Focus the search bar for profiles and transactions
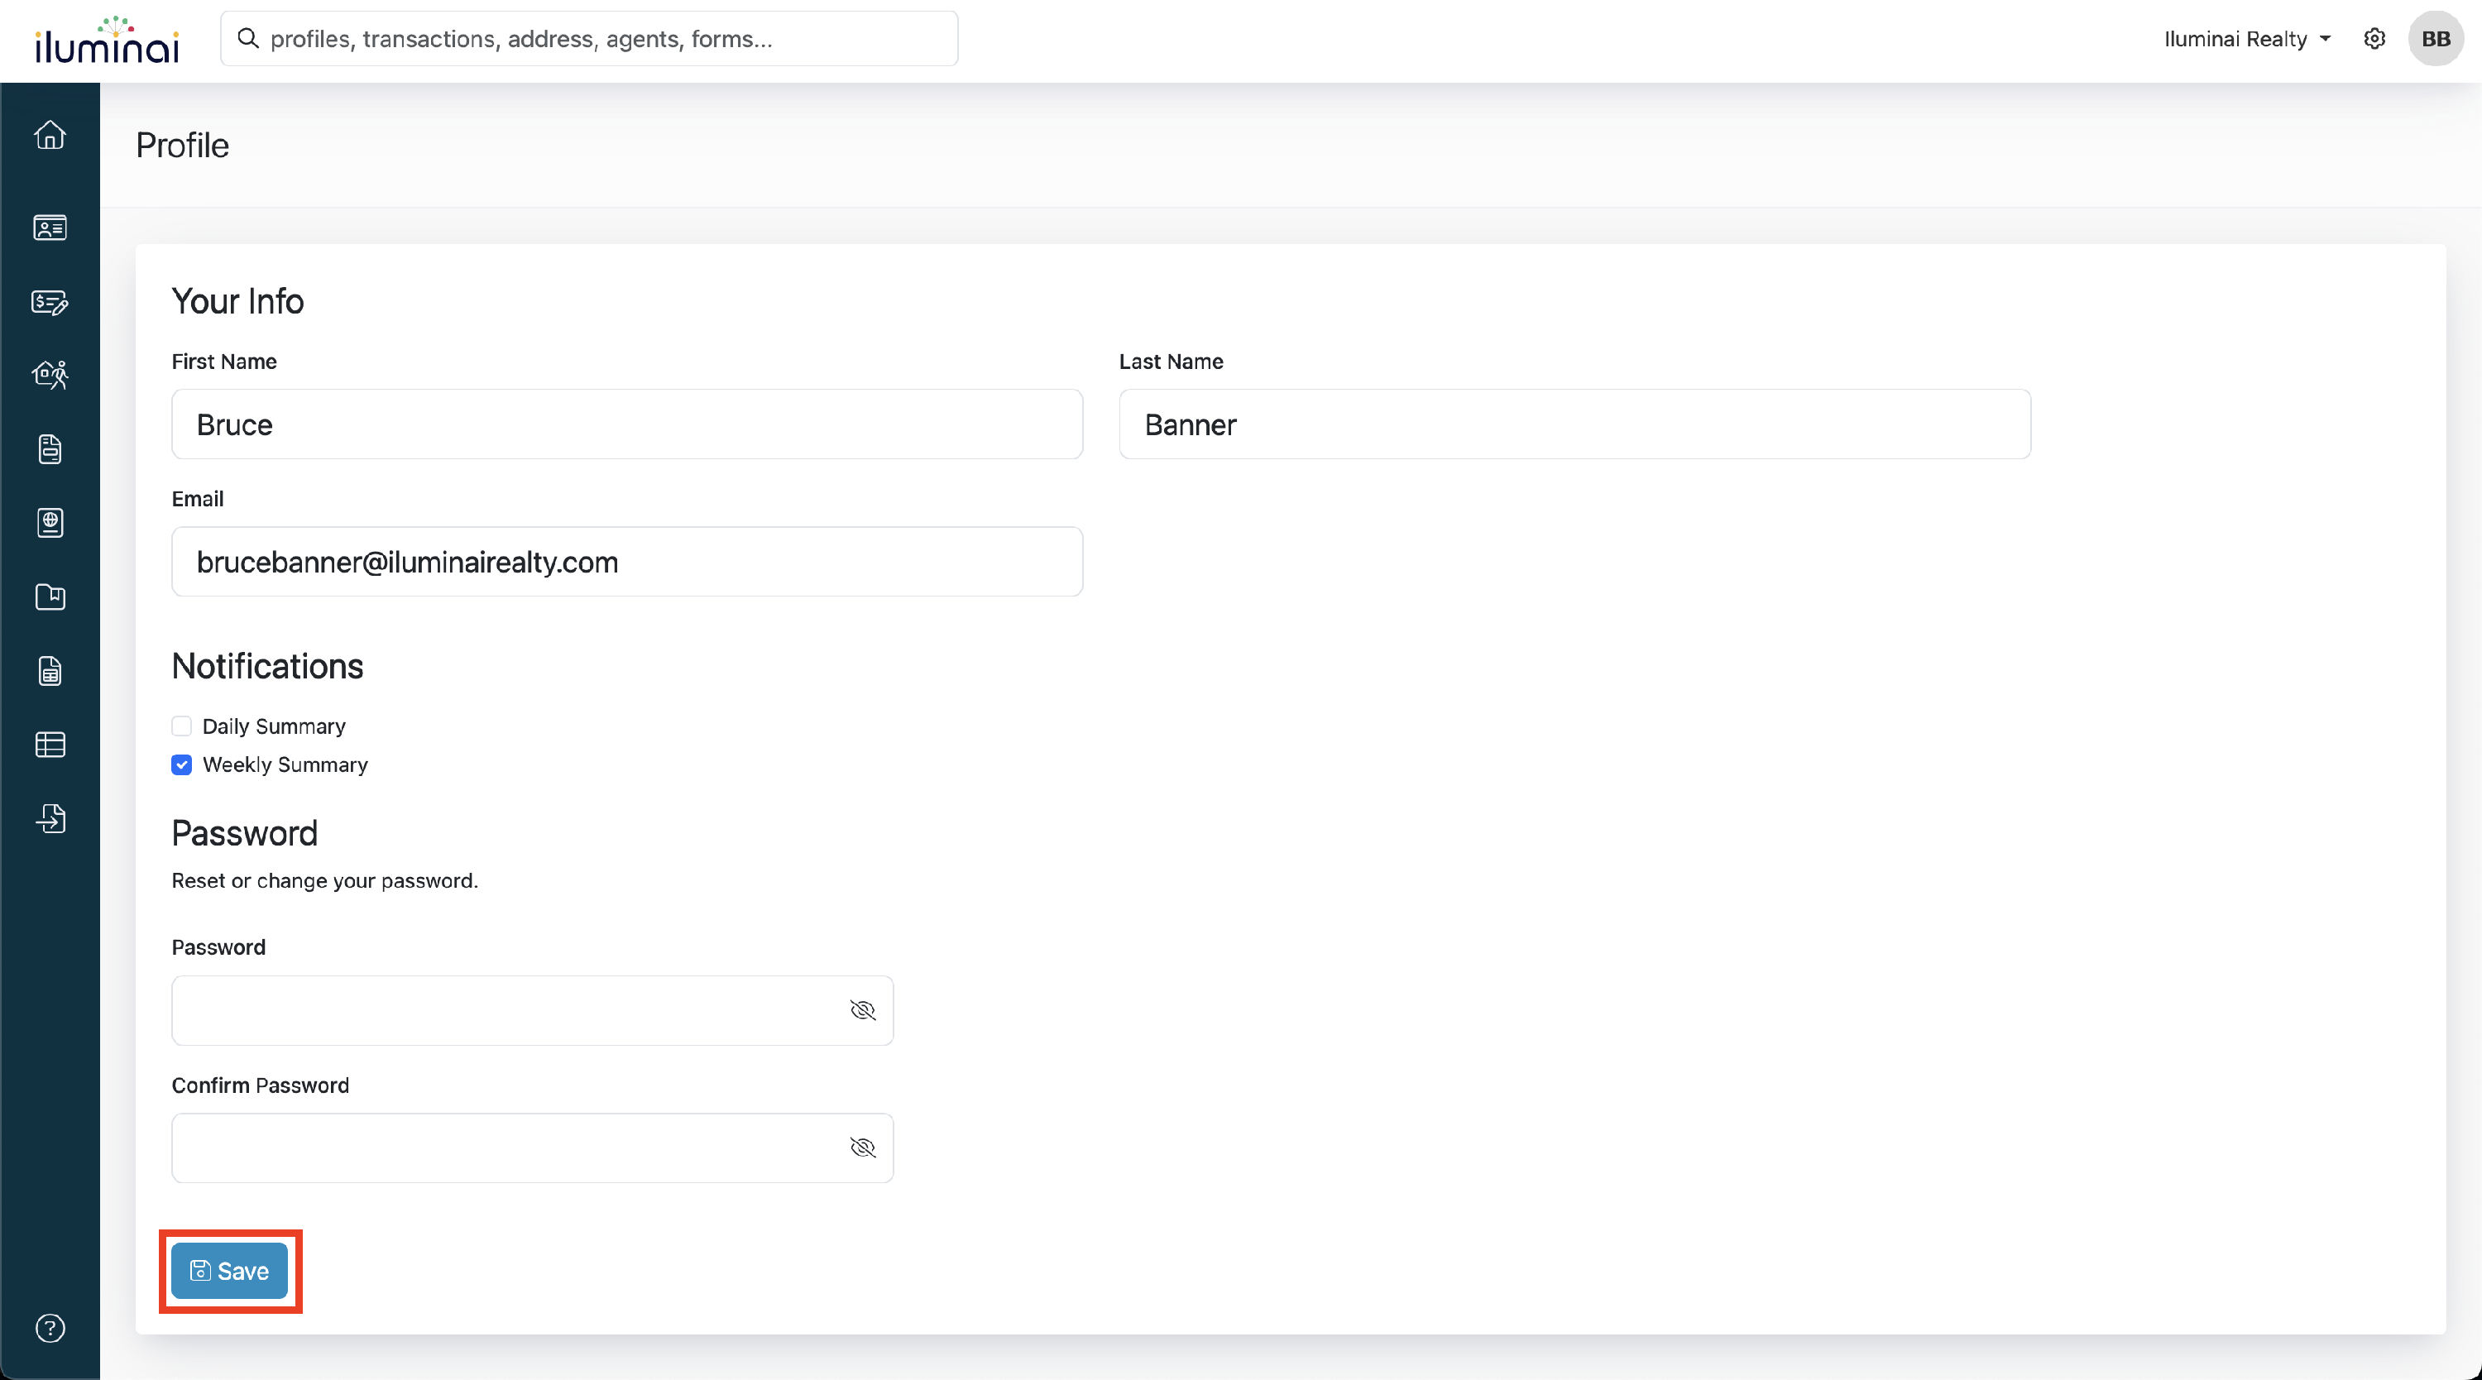This screenshot has width=2482, height=1380. (x=589, y=39)
